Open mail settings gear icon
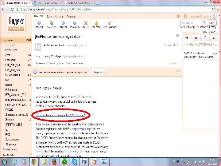 (x=185, y=16)
